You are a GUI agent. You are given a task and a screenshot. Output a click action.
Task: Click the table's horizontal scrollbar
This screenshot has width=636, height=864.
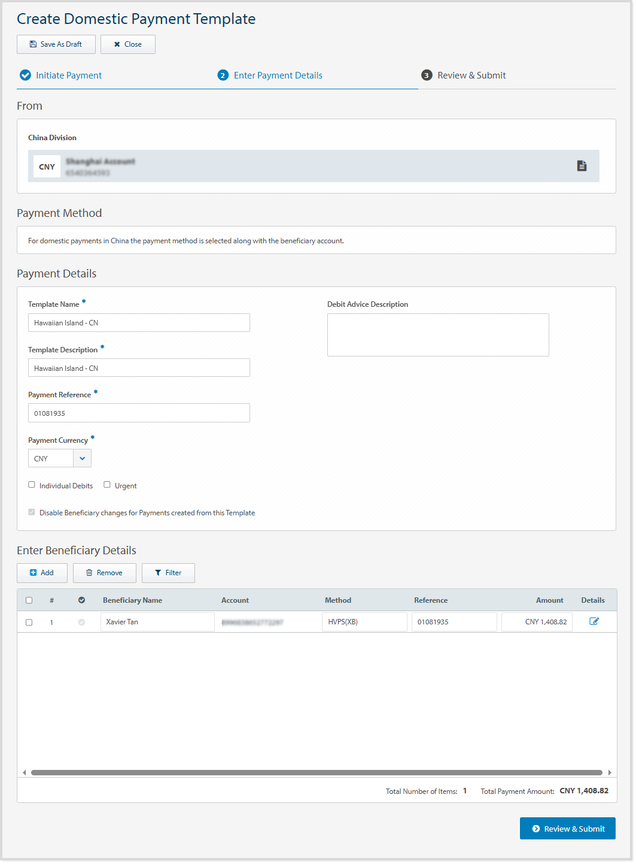tap(317, 772)
